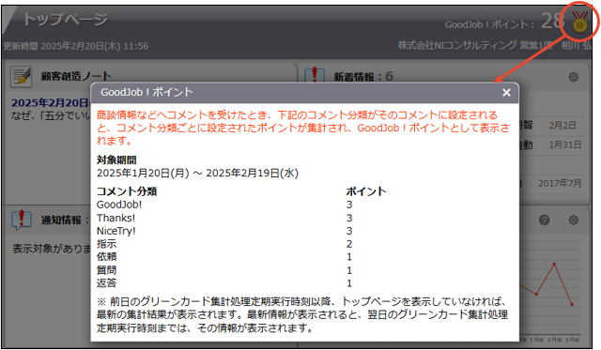The image size is (601, 350).
Task: Click the 1月31日 entry in 新着情報
Action: [565, 145]
